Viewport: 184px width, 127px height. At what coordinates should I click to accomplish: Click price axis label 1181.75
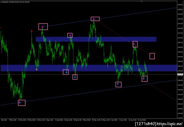[x=180, y=66]
